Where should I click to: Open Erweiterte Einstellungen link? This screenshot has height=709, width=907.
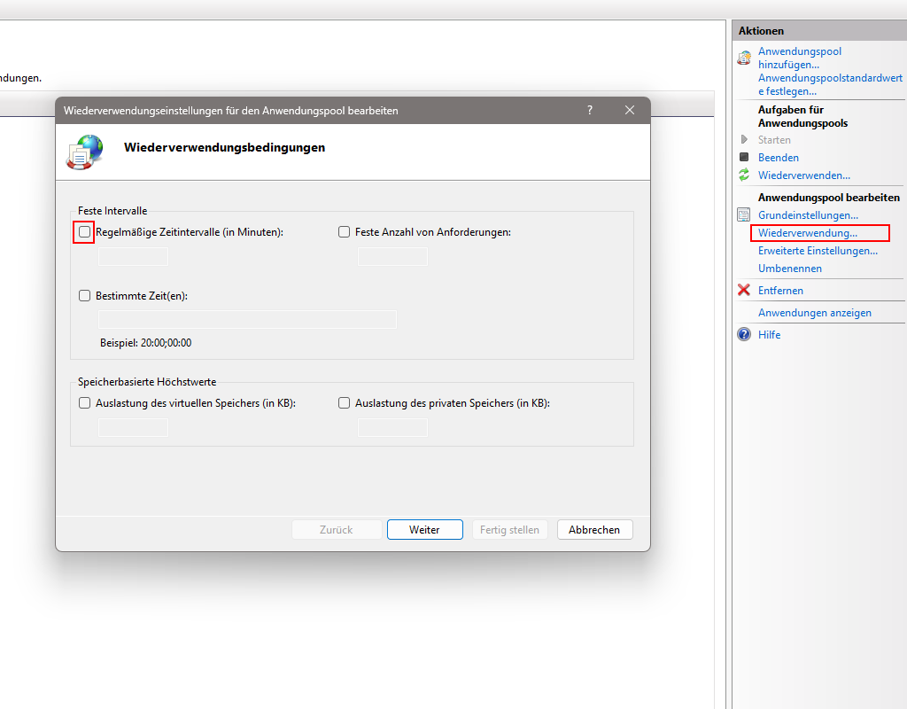click(x=818, y=251)
